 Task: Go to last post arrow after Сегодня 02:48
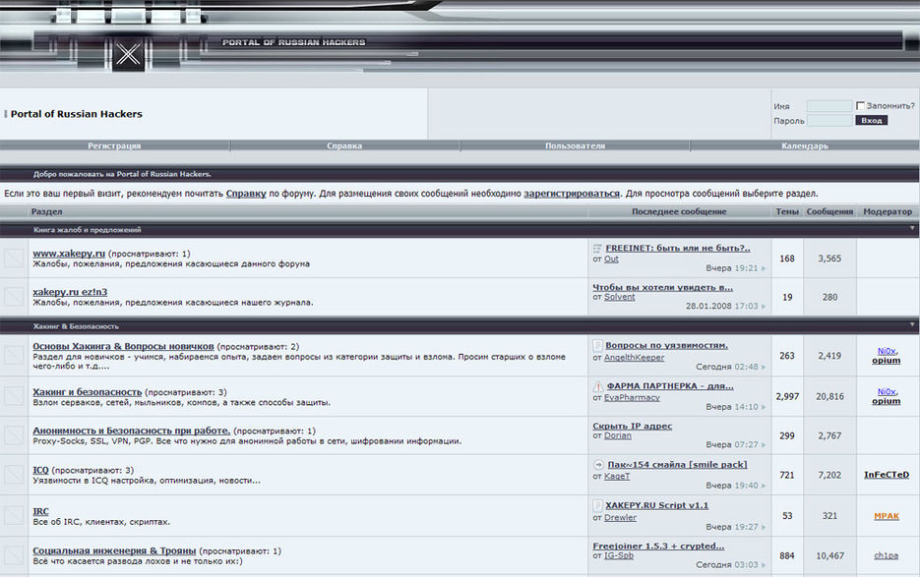point(764,367)
